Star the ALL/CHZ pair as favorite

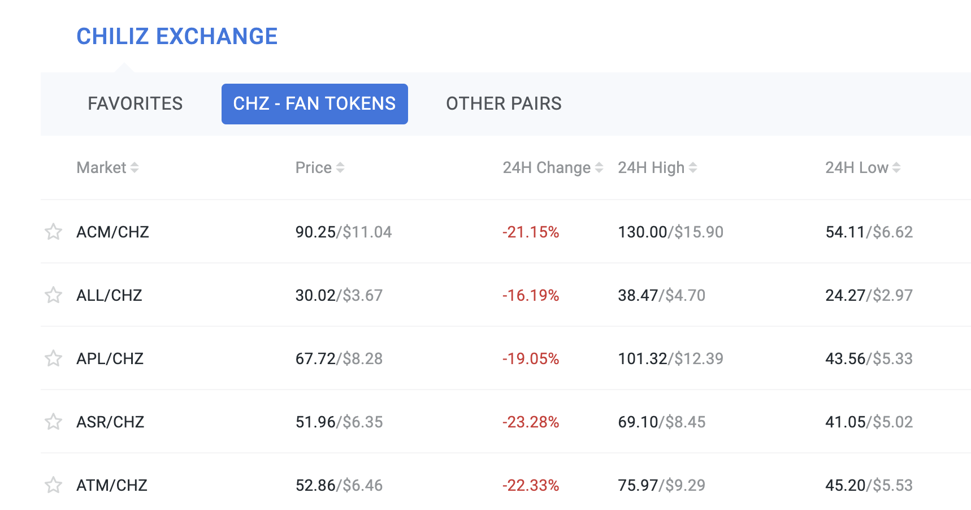click(x=54, y=295)
